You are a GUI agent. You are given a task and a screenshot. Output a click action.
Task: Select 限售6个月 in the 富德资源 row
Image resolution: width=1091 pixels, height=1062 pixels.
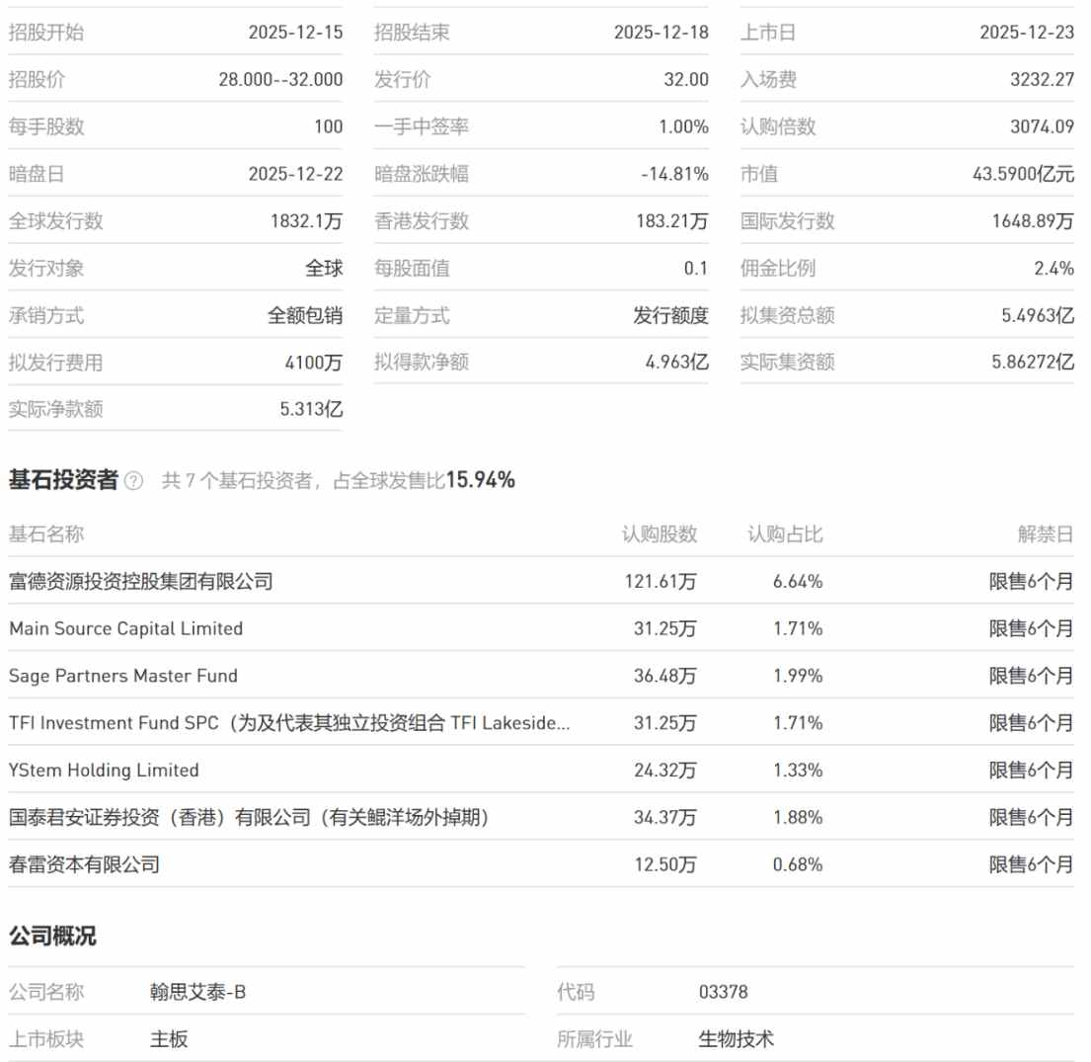(x=1032, y=581)
